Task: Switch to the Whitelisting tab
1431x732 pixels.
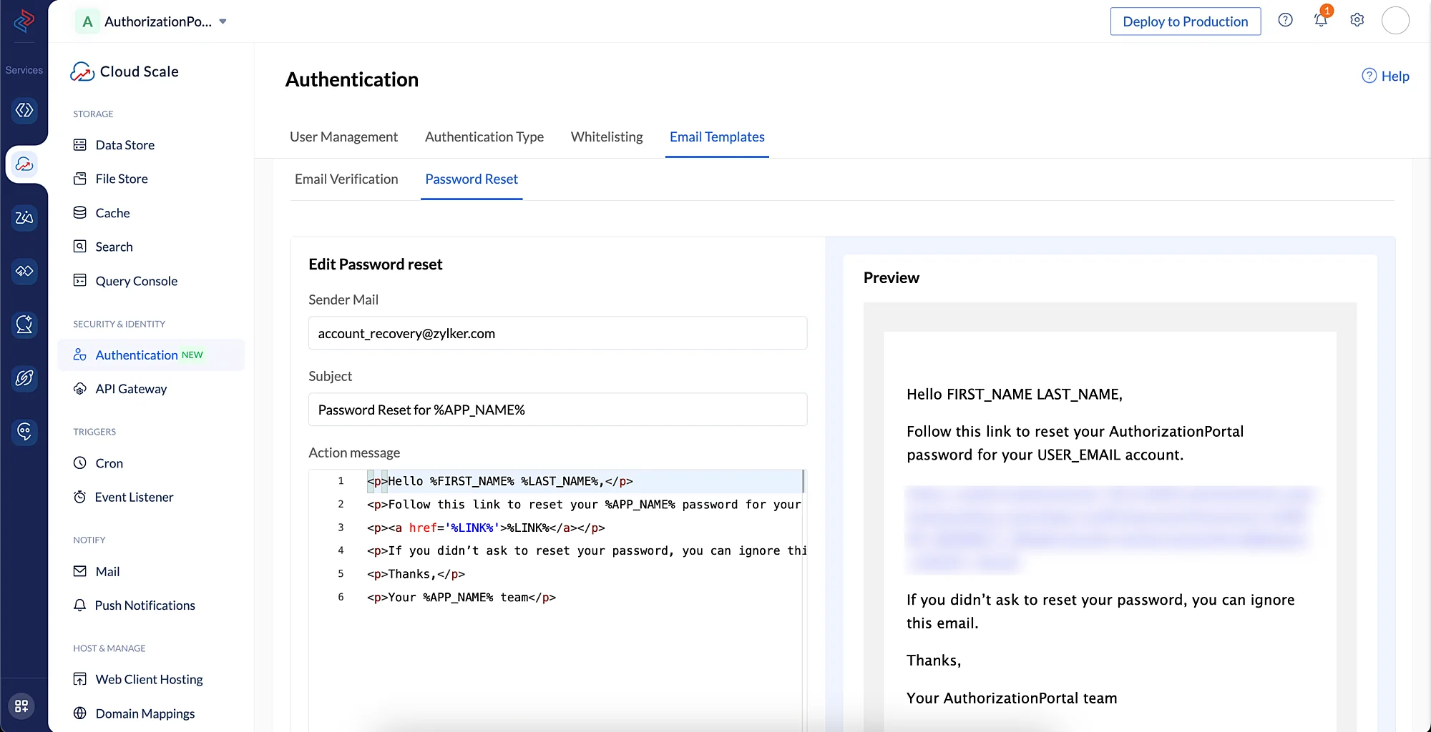Action: click(607, 137)
